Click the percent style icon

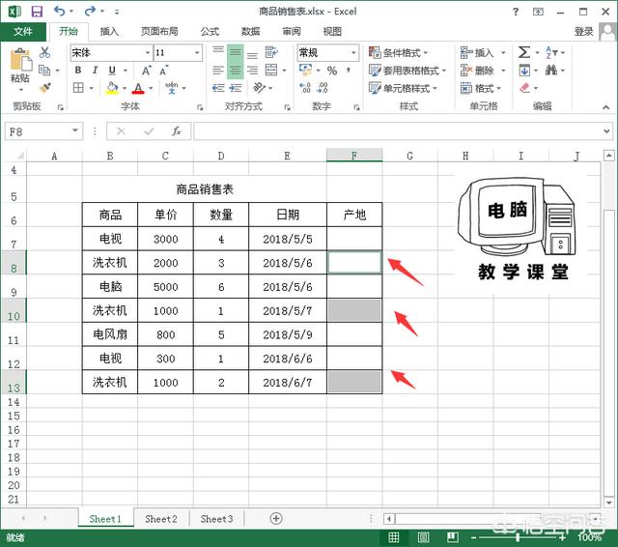(x=331, y=71)
